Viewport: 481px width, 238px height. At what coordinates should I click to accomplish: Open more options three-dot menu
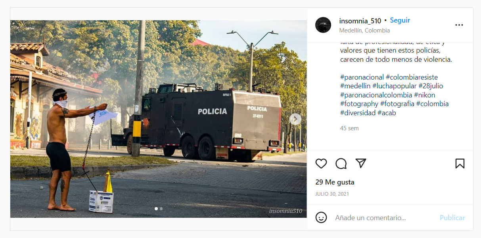click(x=459, y=25)
